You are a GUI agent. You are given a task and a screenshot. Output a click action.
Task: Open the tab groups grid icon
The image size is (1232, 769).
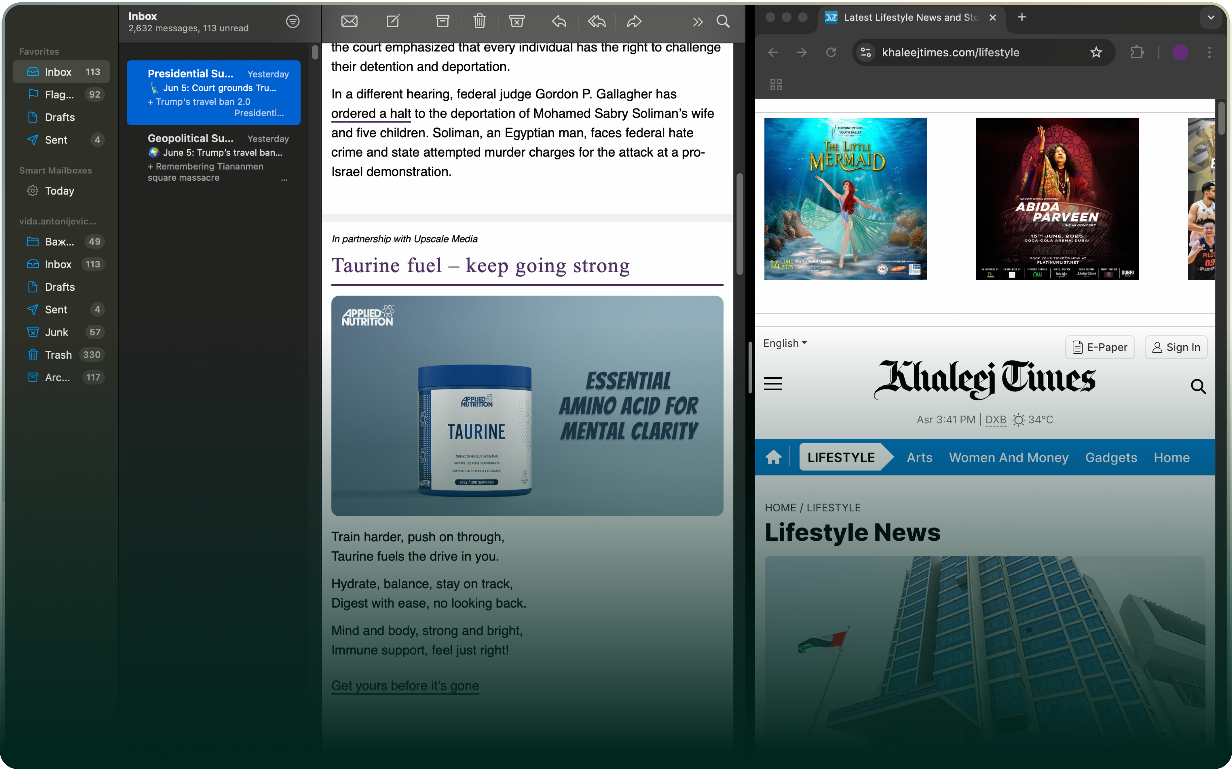(776, 85)
